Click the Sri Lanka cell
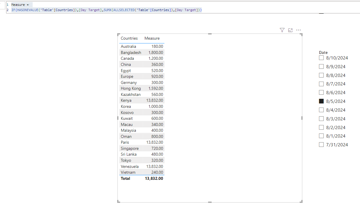Image resolution: width=360 pixels, height=211 pixels. point(129,154)
